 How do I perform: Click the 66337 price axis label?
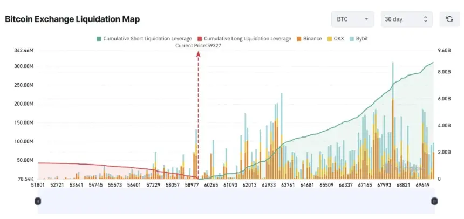346,185
